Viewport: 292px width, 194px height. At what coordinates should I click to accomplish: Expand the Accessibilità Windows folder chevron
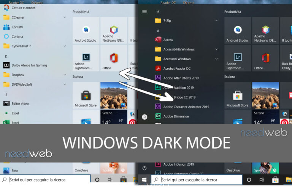(217, 49)
